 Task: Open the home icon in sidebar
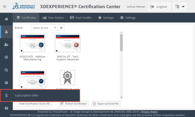6,19
